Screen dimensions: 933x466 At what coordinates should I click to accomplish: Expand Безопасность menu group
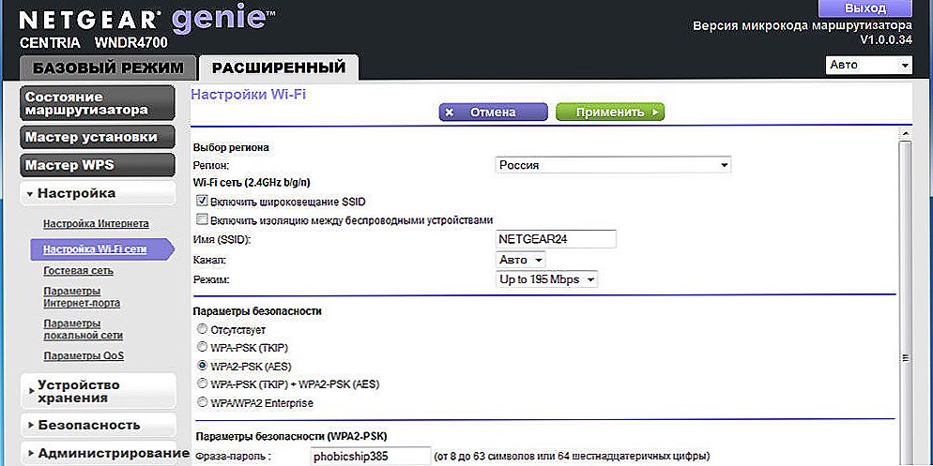tap(99, 425)
